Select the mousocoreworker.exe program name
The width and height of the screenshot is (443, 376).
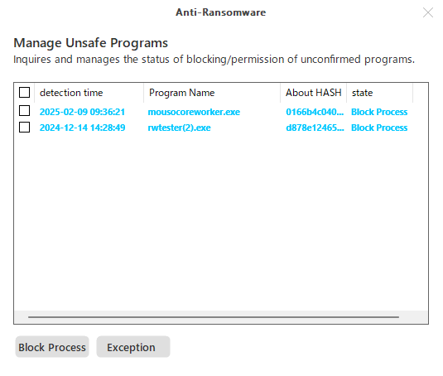pyautogui.click(x=194, y=112)
